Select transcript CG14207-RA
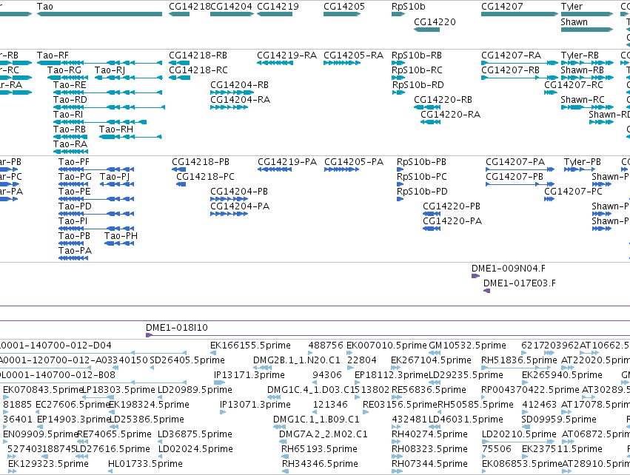The image size is (630, 475). 520,63
